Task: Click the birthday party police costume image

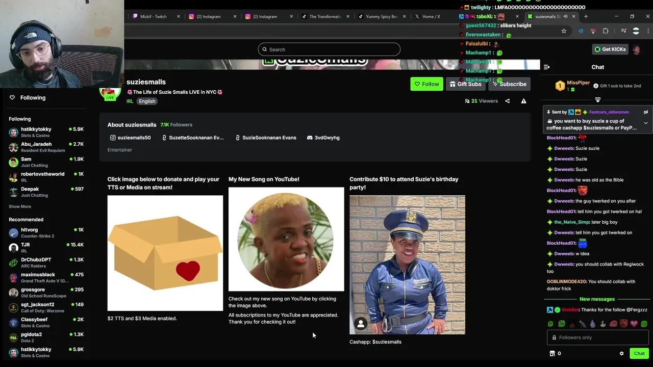Action: (x=407, y=265)
